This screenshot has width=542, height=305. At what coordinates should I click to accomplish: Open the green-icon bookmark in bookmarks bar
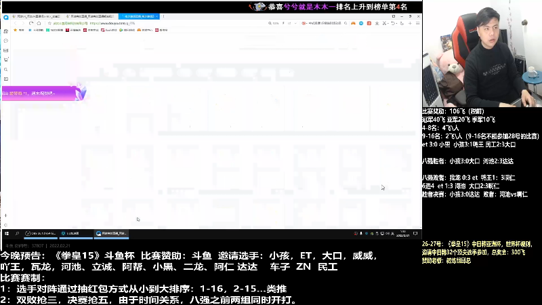pyautogui.click(x=55, y=30)
